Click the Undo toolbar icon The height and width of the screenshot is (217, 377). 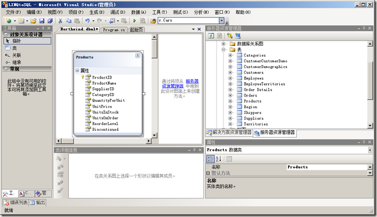pos(87,21)
